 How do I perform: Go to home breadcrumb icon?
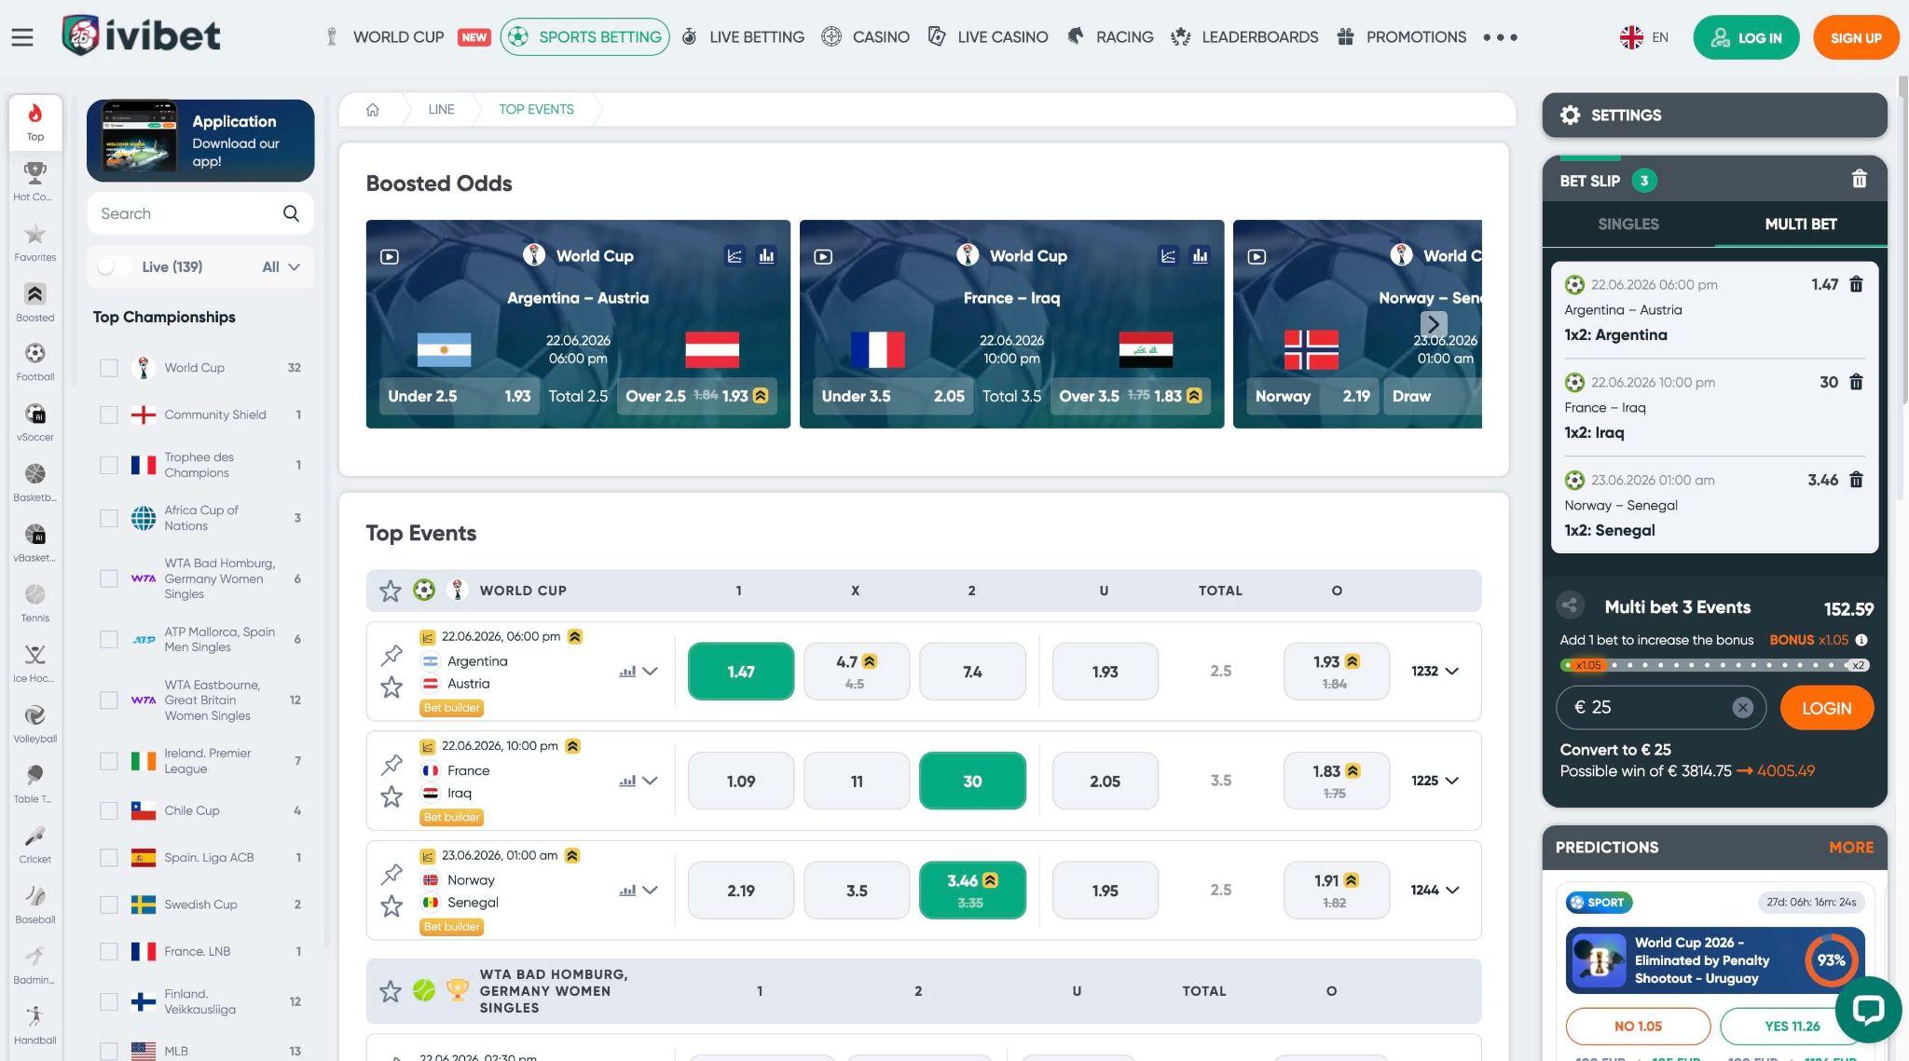click(x=373, y=109)
